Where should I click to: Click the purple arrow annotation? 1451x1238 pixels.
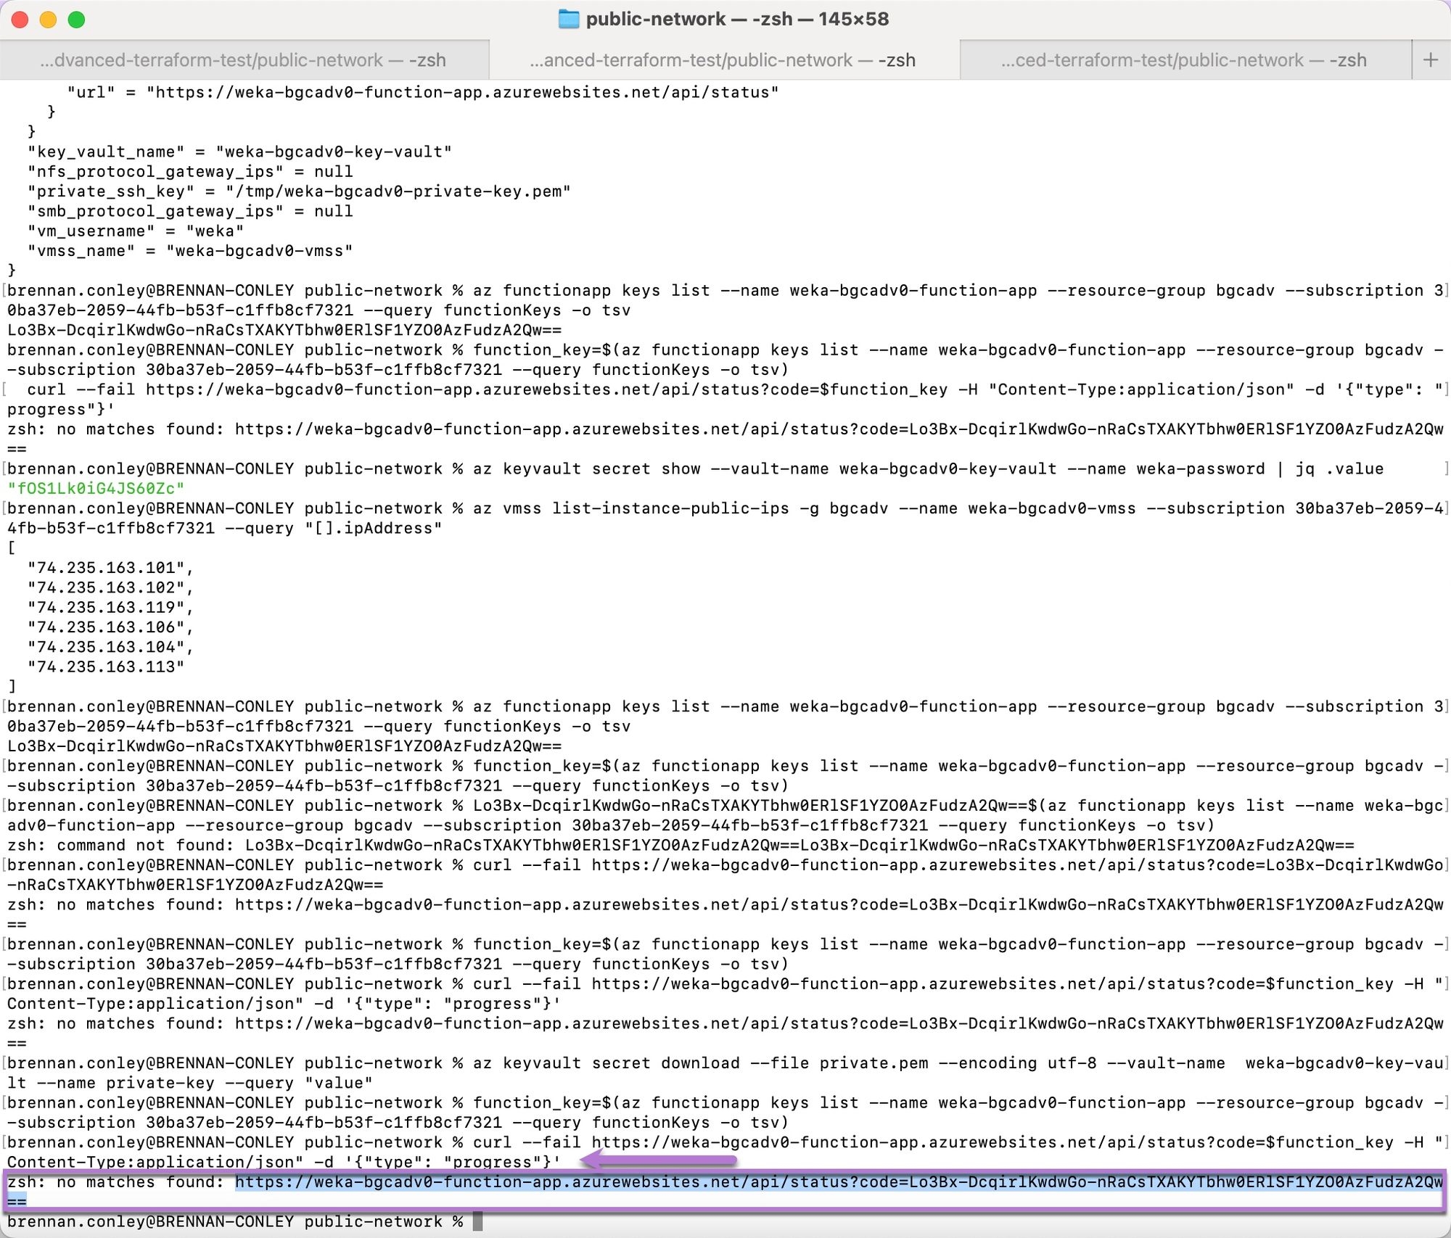[x=659, y=1160]
